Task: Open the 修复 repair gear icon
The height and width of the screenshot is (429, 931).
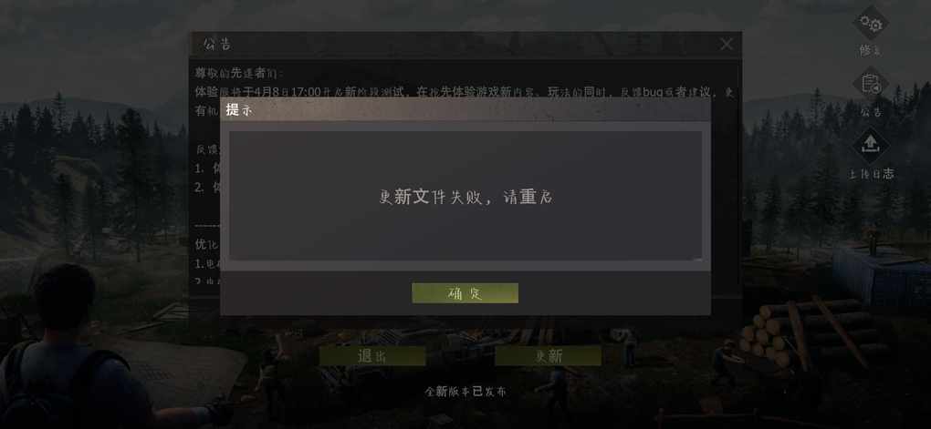Action: [x=871, y=24]
